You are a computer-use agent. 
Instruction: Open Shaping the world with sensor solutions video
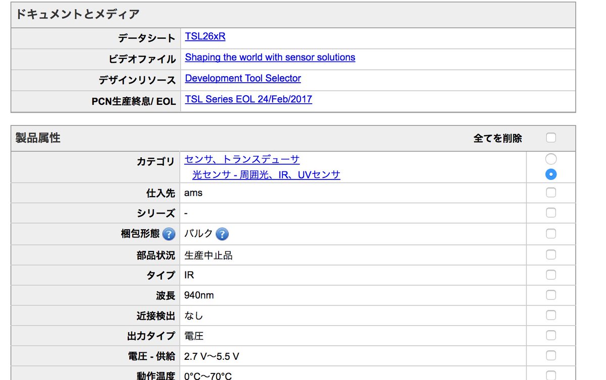coord(270,57)
